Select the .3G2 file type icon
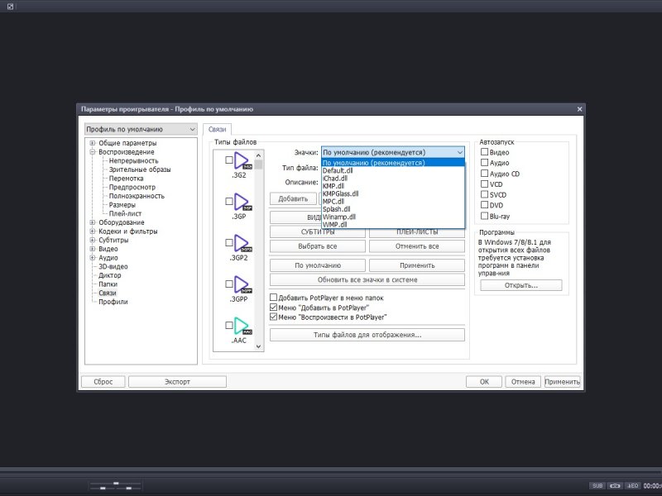This screenshot has height=496, width=662. coord(242,160)
